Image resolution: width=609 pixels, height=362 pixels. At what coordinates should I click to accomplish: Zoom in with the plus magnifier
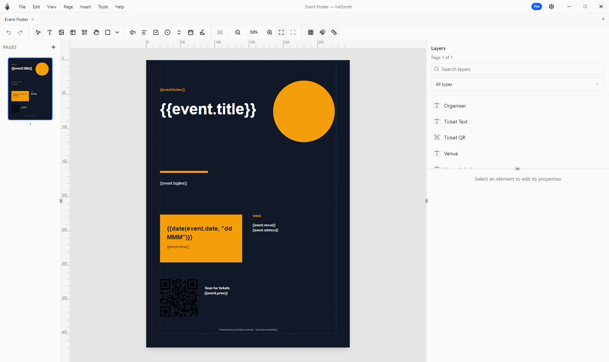click(270, 32)
